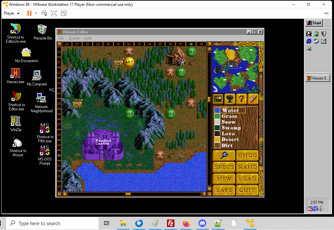334x230 pixels.
Task: Click the UNDO button
Action: coord(247,155)
